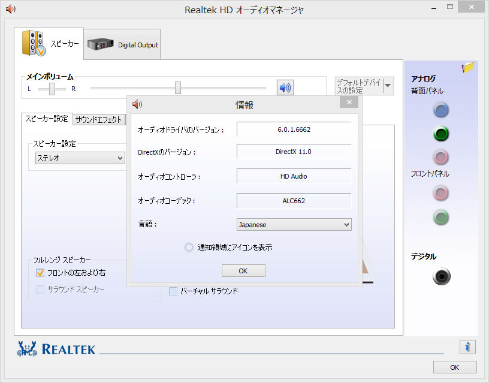Enable the バーチャル サラウンド checkbox
Screen dimensions: 489x383
[x=173, y=291]
